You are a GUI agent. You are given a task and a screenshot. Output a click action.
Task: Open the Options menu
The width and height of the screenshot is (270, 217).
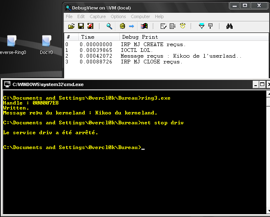coord(118,16)
